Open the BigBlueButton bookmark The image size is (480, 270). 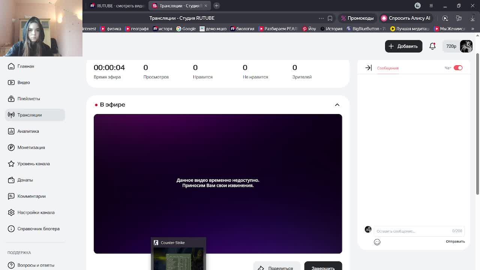(x=366, y=29)
